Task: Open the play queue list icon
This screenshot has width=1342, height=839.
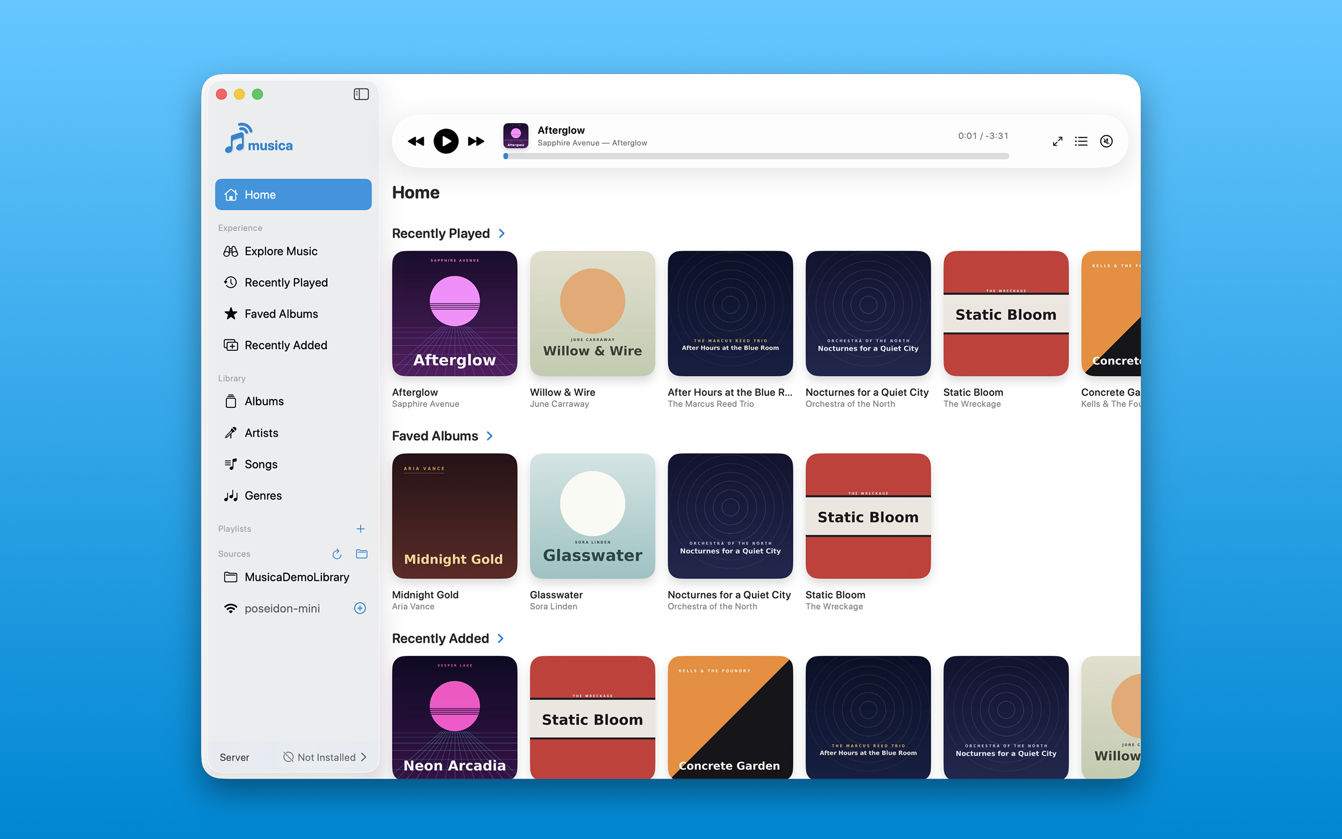Action: (x=1081, y=142)
